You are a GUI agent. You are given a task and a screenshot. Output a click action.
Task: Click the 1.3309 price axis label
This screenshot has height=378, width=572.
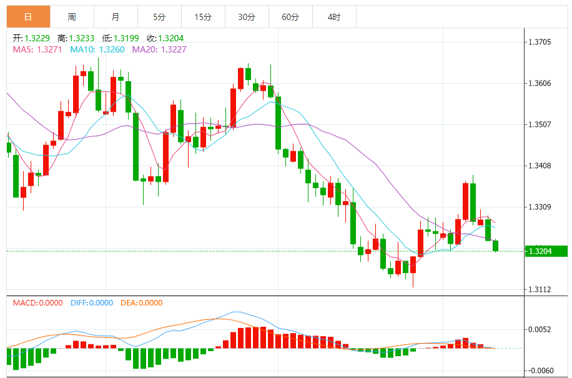click(540, 207)
